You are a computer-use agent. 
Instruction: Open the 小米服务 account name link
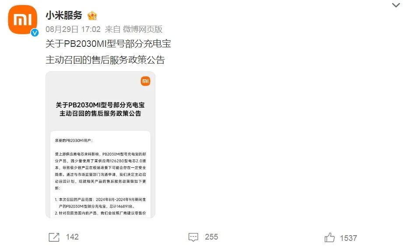[64, 15]
